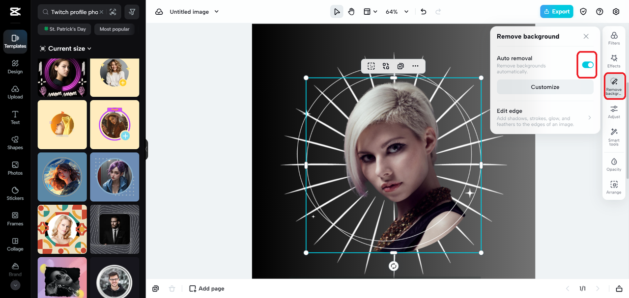Image resolution: width=629 pixels, height=298 pixels.
Task: Choose the geometric retro blonde template
Action: pyautogui.click(x=62, y=229)
